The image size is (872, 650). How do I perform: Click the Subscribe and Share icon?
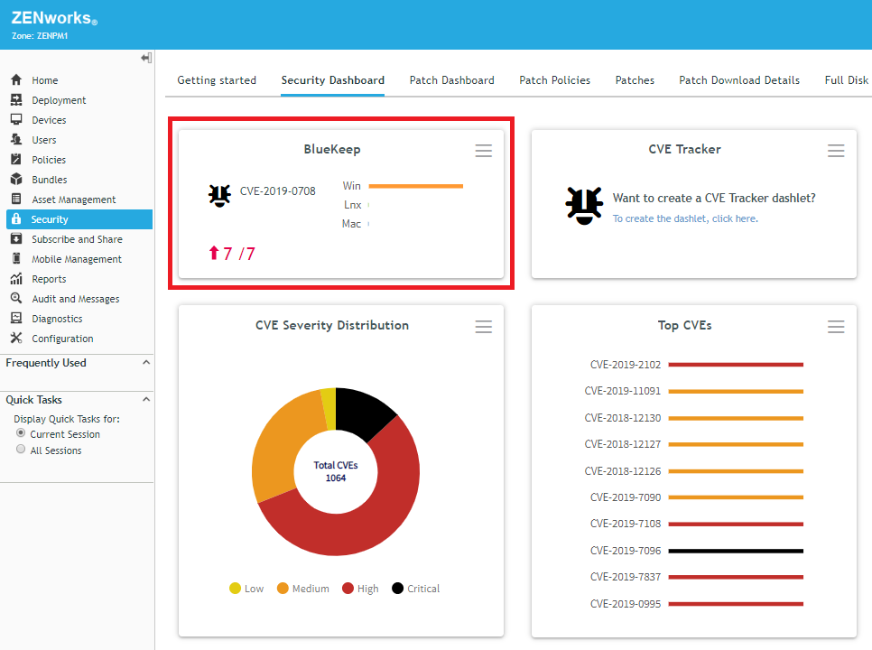coord(16,239)
